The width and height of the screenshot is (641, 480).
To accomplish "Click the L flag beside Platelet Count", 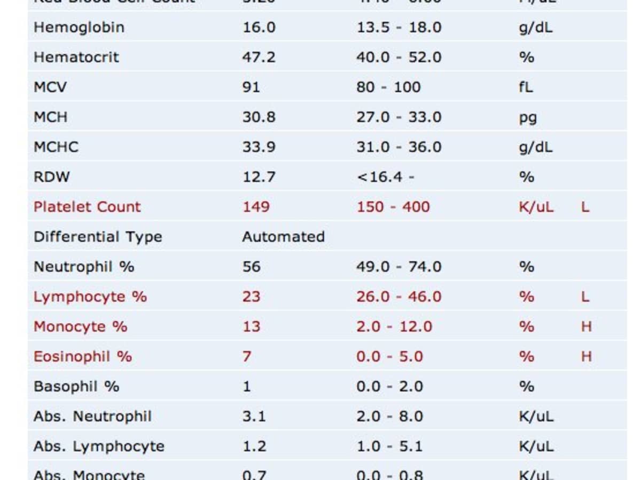I will click(585, 207).
